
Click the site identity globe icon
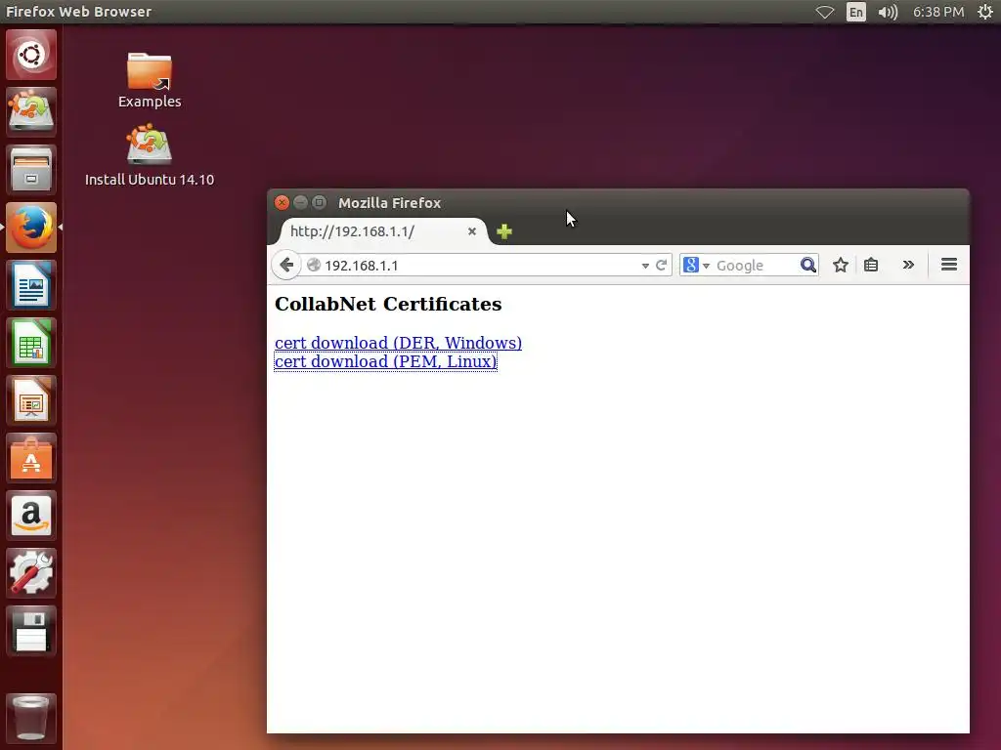pos(314,265)
